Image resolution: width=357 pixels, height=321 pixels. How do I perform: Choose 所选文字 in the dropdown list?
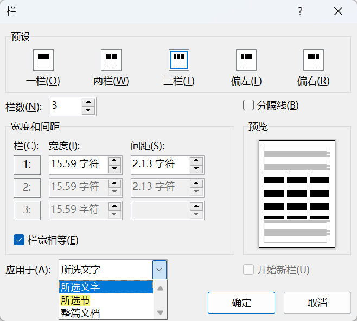coord(106,287)
